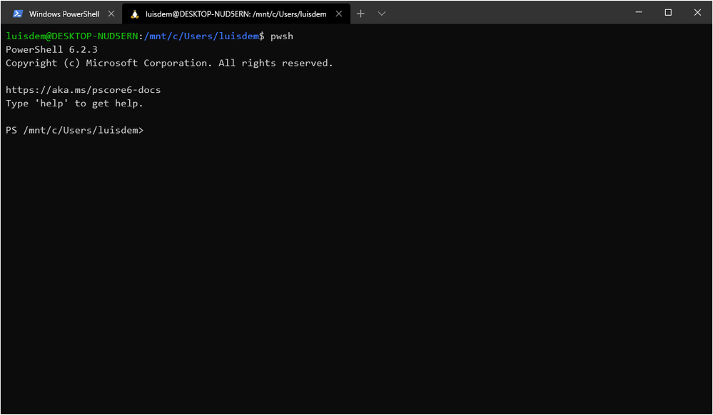Click the 'Type 'help' to get help.' line
The width and height of the screenshot is (713, 415).
click(x=74, y=104)
